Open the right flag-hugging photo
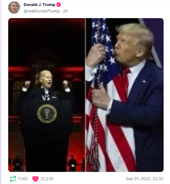The height and width of the screenshot is (184, 170). pos(125,95)
